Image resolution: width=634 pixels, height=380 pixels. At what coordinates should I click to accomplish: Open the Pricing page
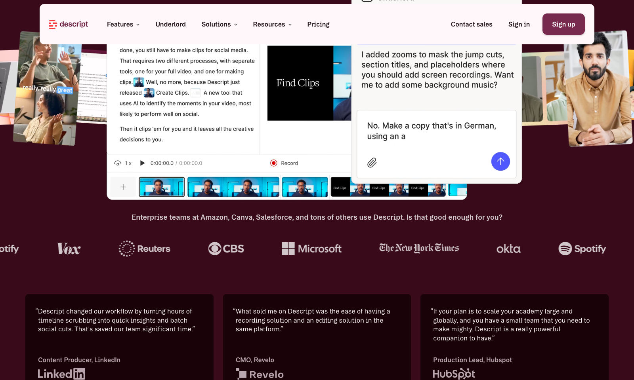[x=318, y=24]
